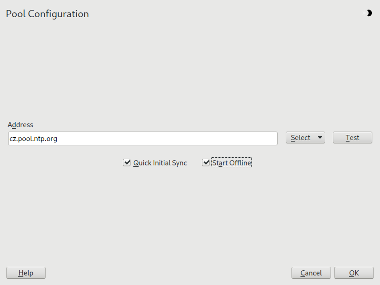Click the Address input field
Image resolution: width=380 pixels, height=285 pixels.
click(x=143, y=139)
